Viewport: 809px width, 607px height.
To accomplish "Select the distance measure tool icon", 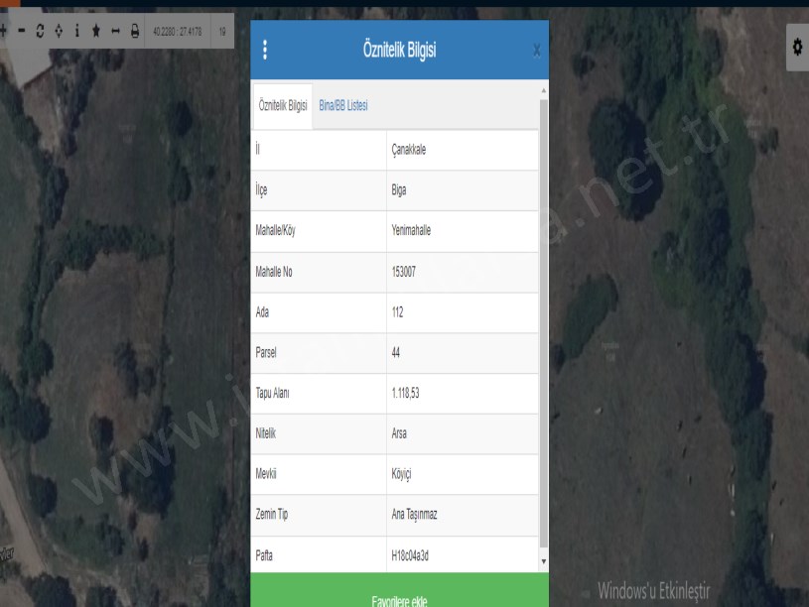I will pos(115,32).
